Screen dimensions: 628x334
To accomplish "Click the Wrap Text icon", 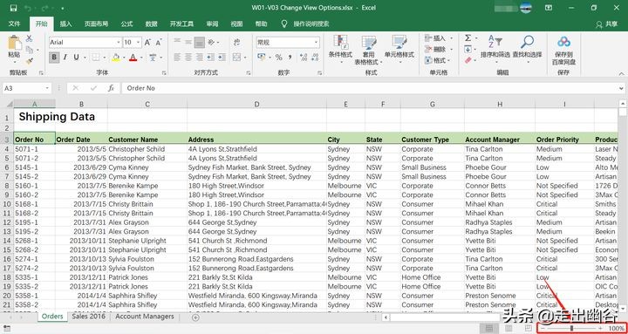I will pos(236,42).
